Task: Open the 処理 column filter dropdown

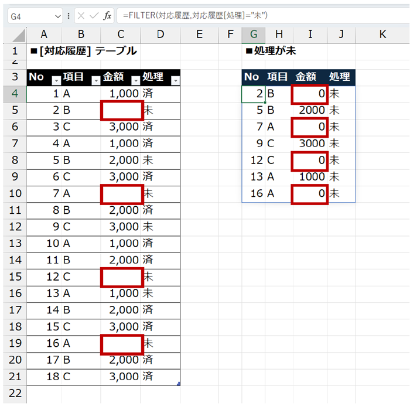Action: coord(175,81)
